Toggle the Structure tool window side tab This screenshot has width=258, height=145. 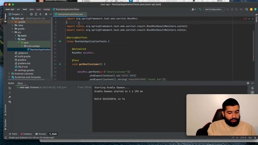click(5, 110)
